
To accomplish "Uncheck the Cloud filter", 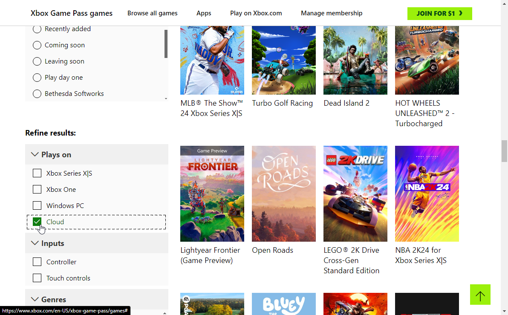I will pyautogui.click(x=37, y=222).
